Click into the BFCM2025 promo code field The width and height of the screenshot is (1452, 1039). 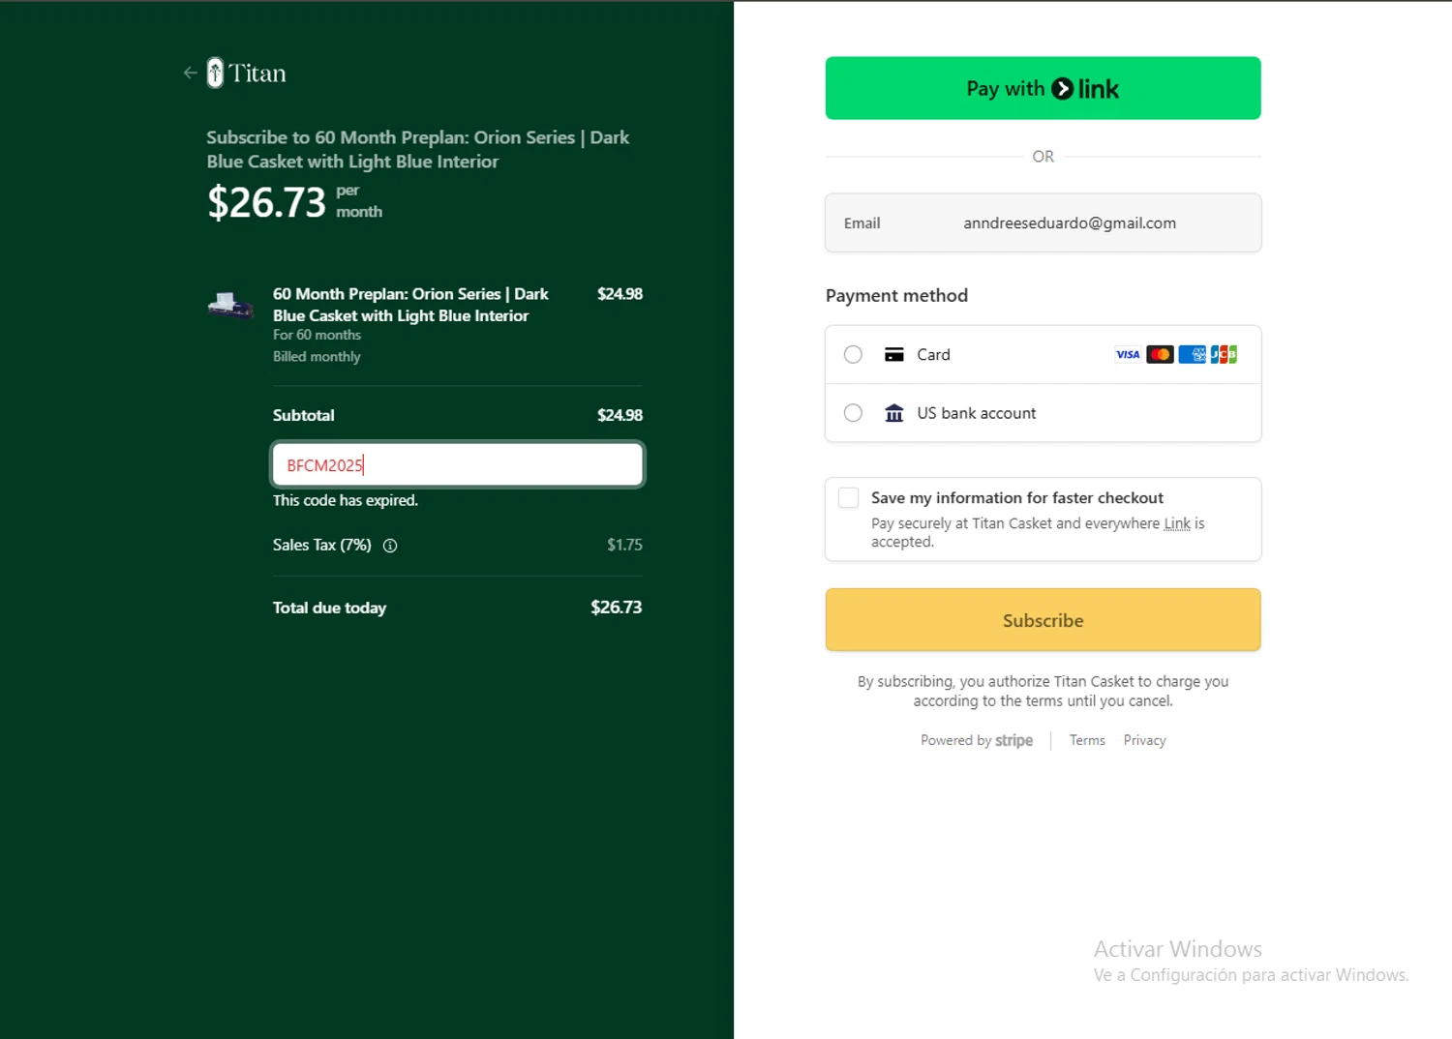[x=457, y=465]
